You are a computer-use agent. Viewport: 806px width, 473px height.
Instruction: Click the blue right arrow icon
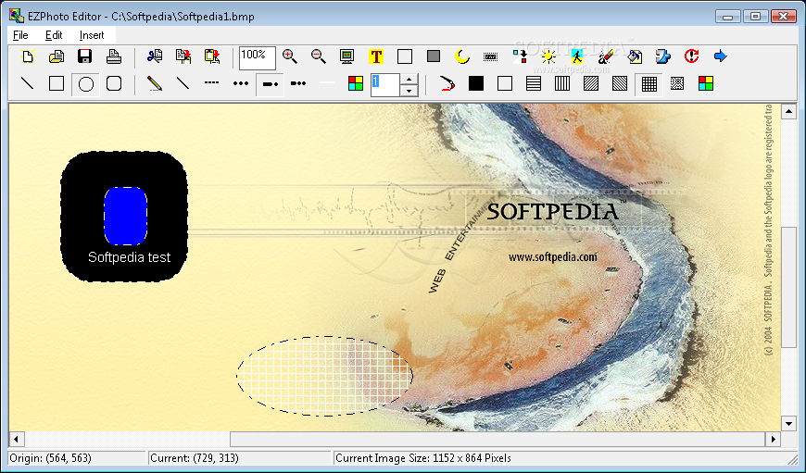pyautogui.click(x=721, y=56)
